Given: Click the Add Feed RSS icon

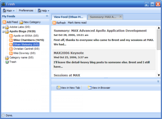Looking at the screenshot, I should [x=4, y=22].
